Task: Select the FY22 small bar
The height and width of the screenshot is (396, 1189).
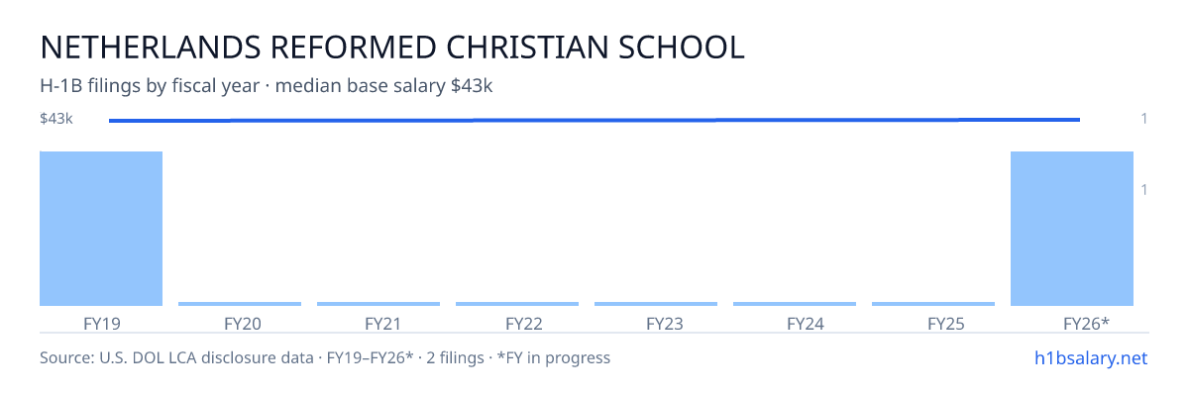Action: pyautogui.click(x=517, y=304)
